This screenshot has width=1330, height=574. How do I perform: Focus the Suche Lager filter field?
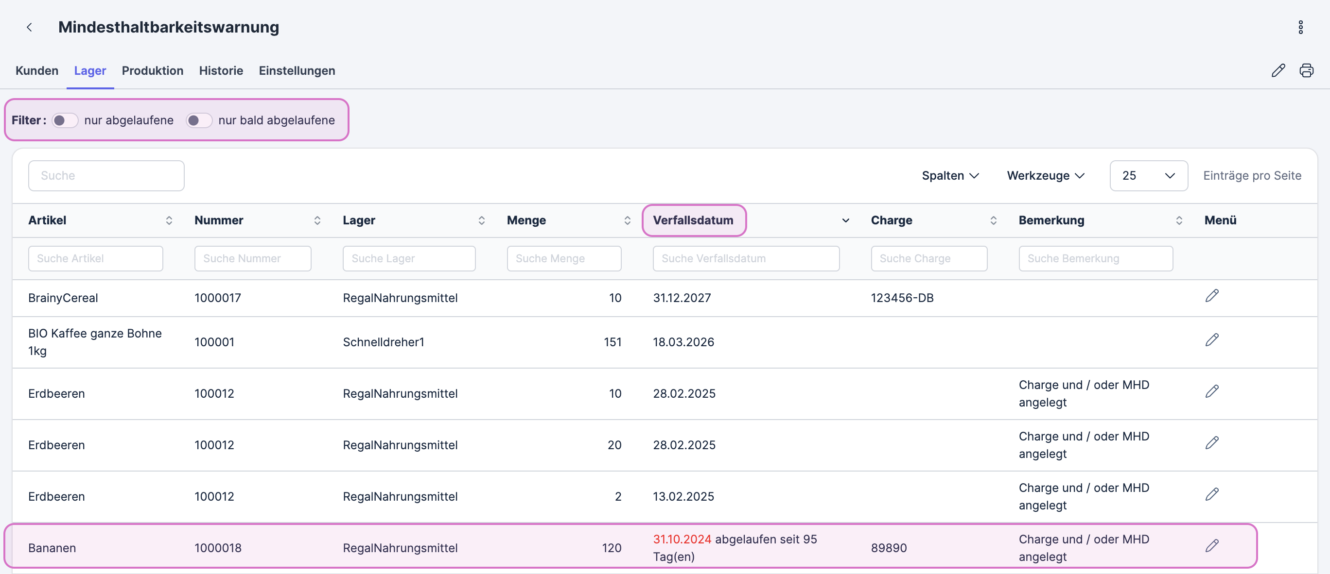click(x=409, y=258)
